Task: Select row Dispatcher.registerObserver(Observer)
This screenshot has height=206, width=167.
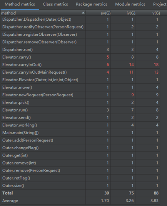Action: tap(80, 35)
